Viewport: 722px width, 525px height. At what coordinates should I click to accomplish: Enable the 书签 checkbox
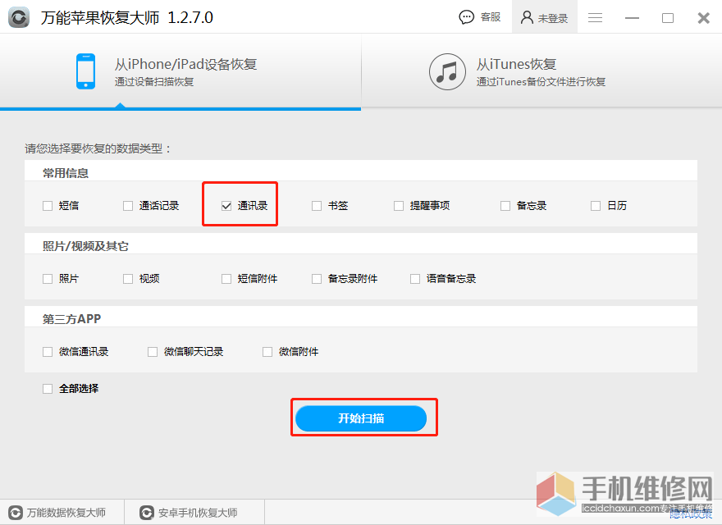click(x=317, y=206)
